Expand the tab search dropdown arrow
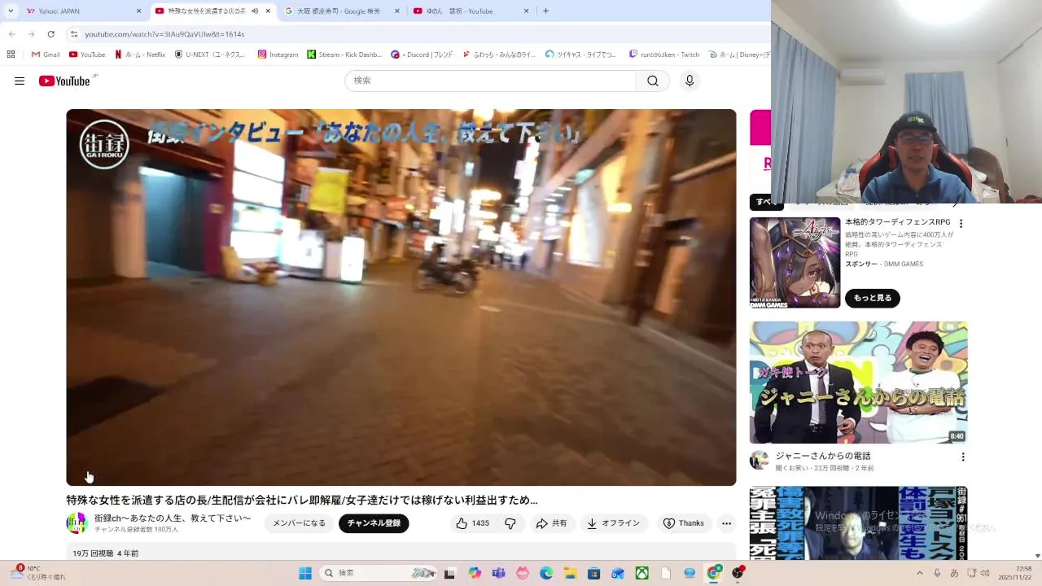The height and width of the screenshot is (586, 1042). [10, 11]
